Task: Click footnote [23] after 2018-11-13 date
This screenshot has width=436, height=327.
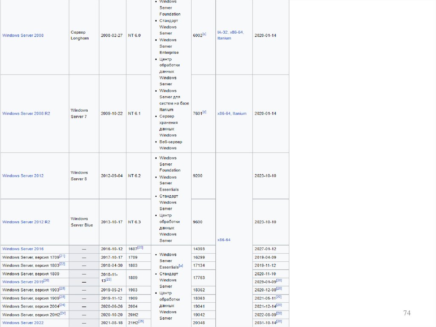Action: tap(109, 279)
